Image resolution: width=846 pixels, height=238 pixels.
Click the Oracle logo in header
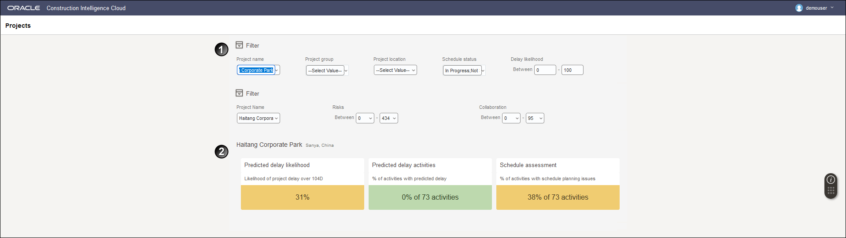tap(23, 8)
